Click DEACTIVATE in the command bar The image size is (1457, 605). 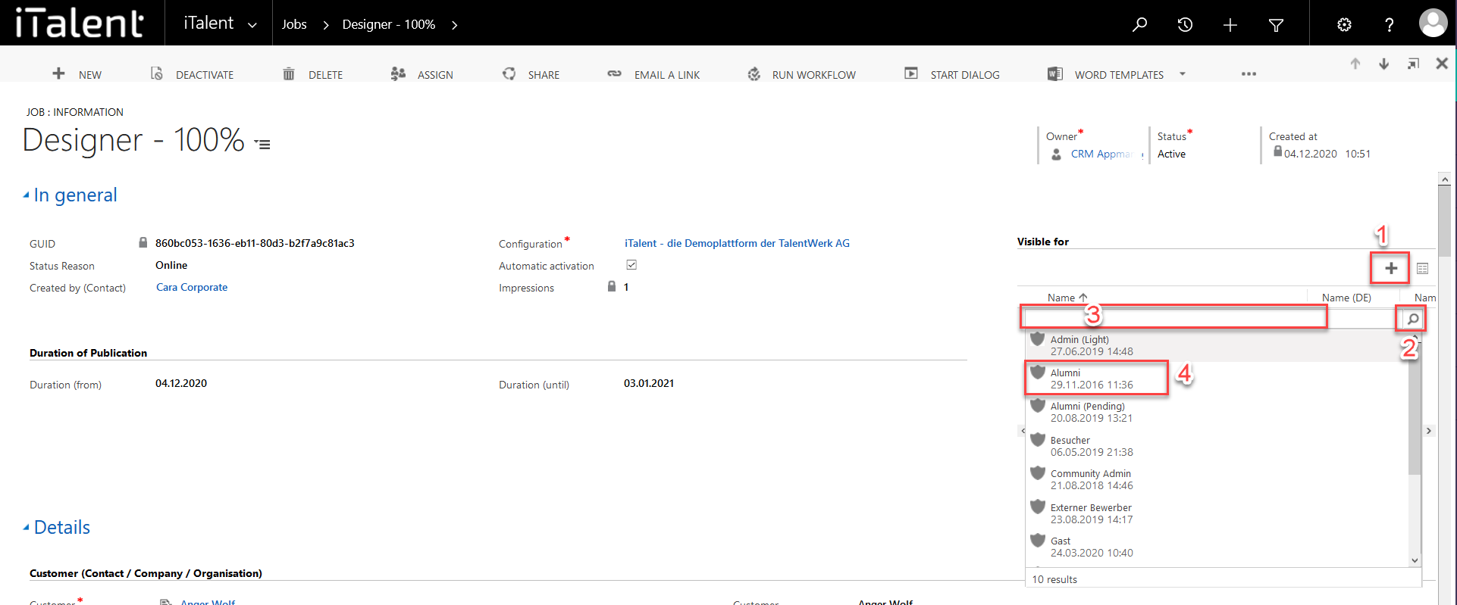pyautogui.click(x=192, y=74)
